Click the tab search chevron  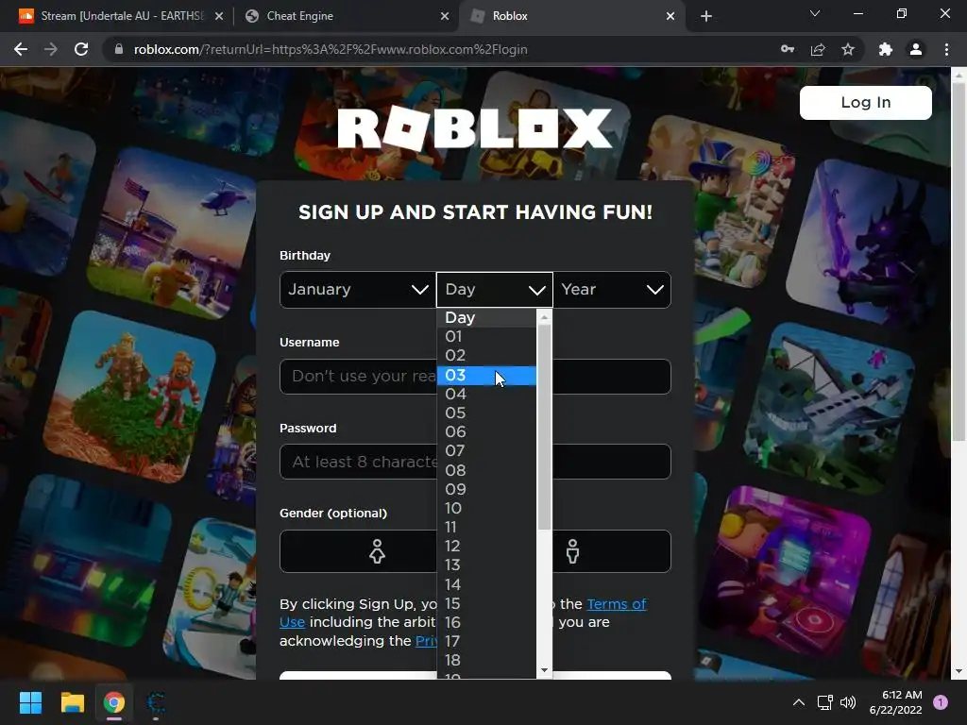coord(815,13)
